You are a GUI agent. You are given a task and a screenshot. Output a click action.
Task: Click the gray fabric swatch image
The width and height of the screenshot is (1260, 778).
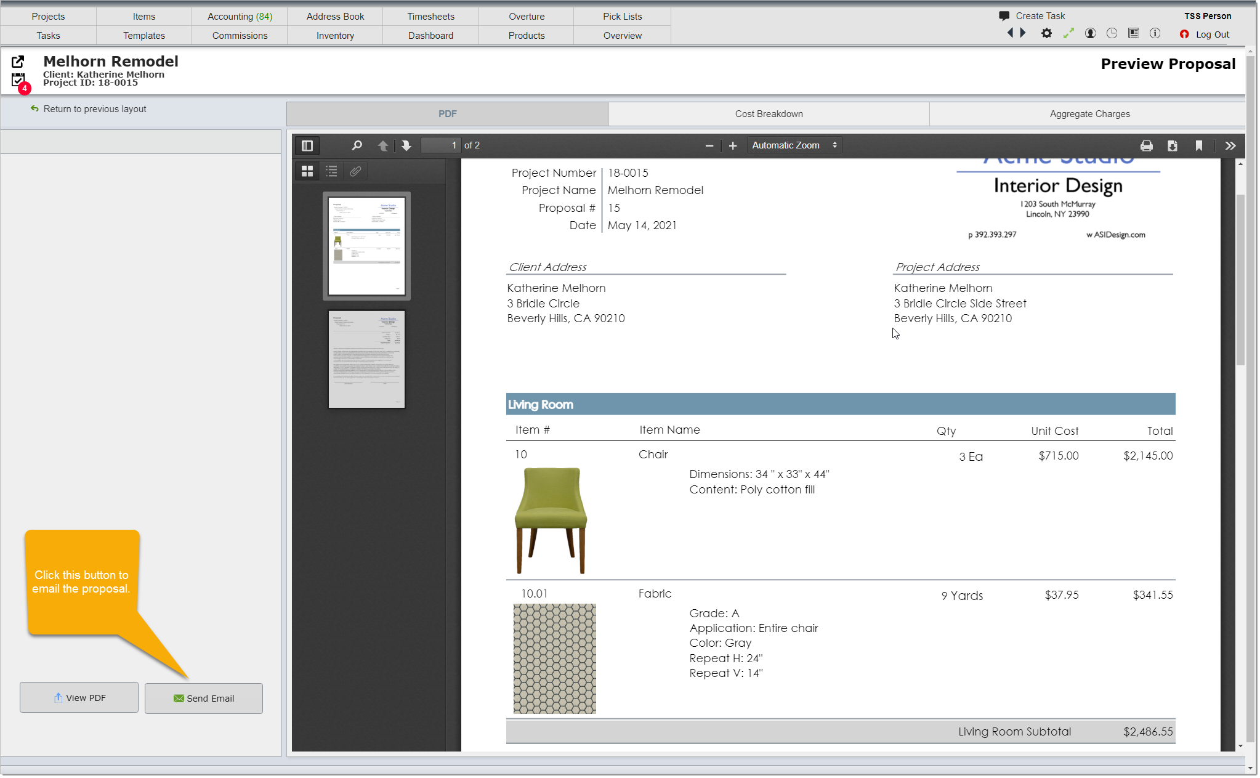(554, 658)
